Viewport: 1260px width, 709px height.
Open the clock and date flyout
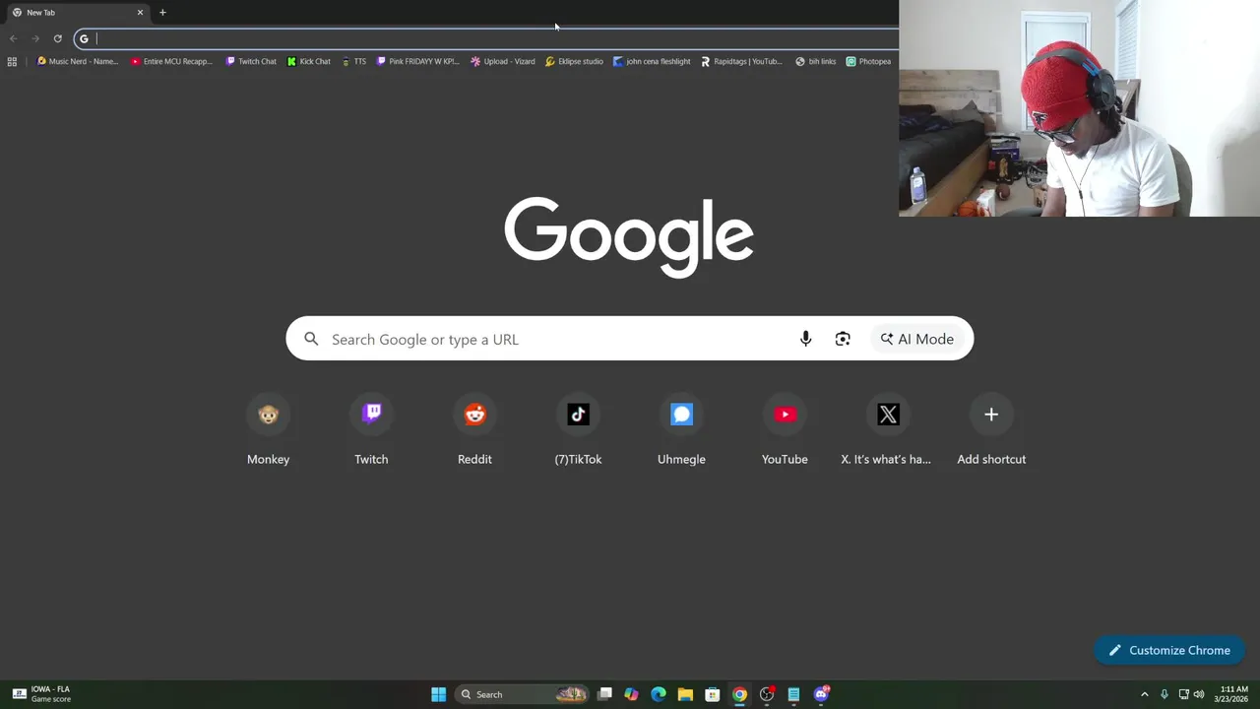[1233, 694]
